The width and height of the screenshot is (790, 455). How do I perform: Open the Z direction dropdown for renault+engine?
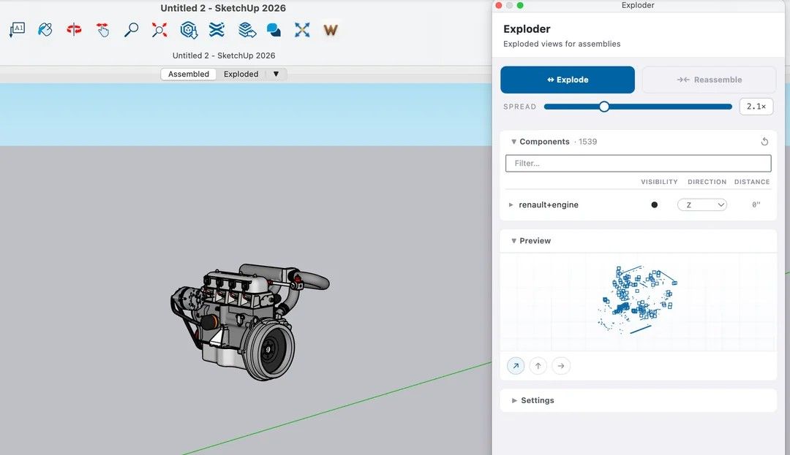(x=701, y=204)
